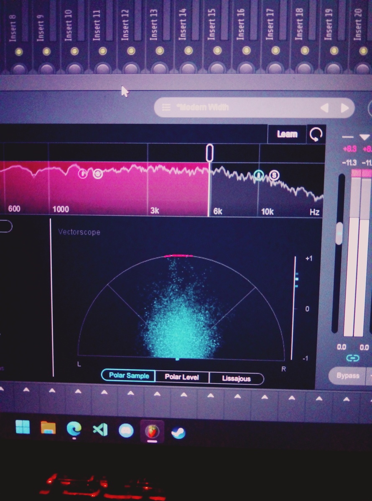The width and height of the screenshot is (372, 501).
Task: Mute Insert 9 with its yellow LED
Action: click(46, 52)
